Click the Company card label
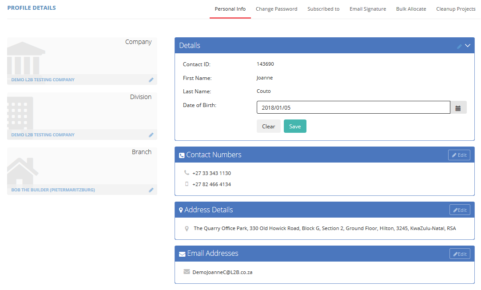The image size is (481, 290). (x=139, y=42)
